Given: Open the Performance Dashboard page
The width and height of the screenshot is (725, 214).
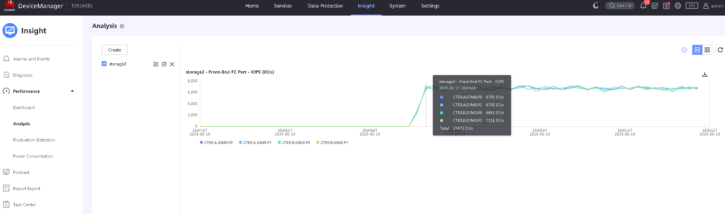Looking at the screenshot, I should [24, 107].
